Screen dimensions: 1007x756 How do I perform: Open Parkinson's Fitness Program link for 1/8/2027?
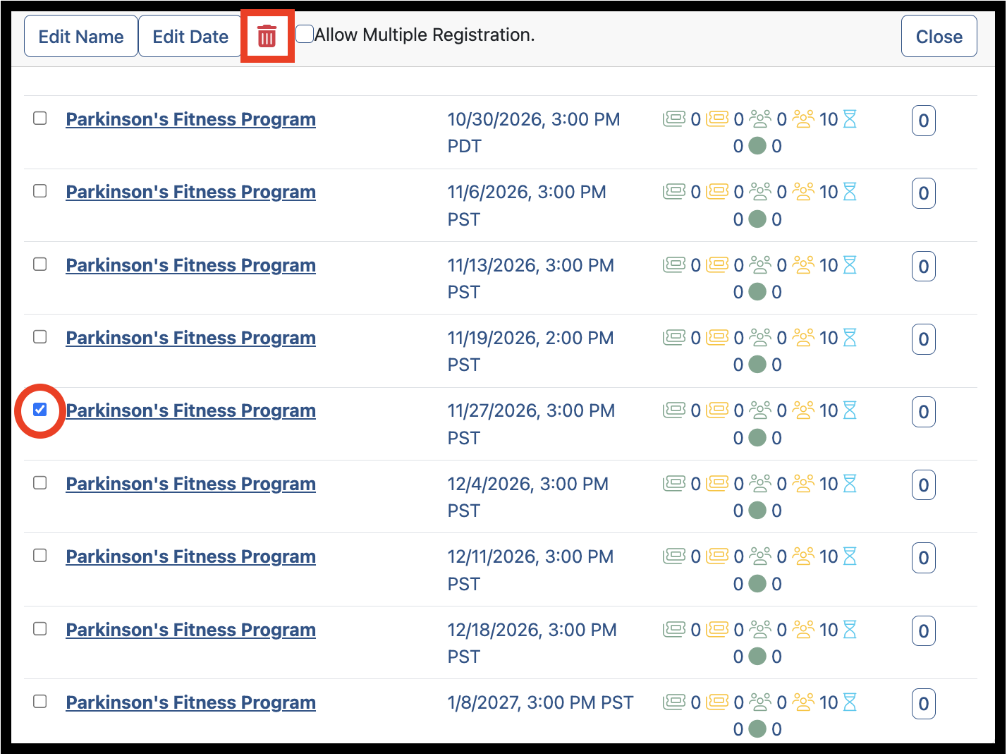(190, 702)
